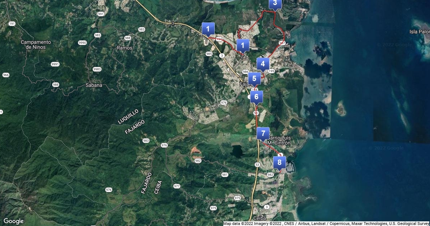Click the Google logo
This screenshot has width=430, height=226.
click(x=14, y=221)
